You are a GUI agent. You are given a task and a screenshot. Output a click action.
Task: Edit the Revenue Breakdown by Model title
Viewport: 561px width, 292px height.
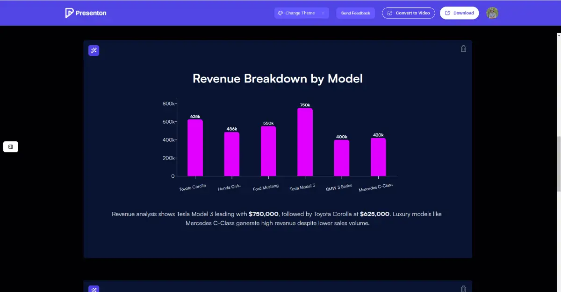pyautogui.click(x=277, y=78)
